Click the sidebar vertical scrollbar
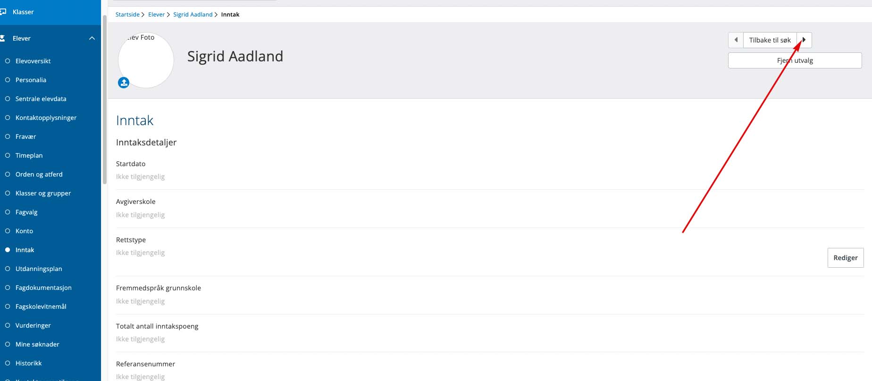This screenshot has height=381, width=872. pyautogui.click(x=104, y=99)
